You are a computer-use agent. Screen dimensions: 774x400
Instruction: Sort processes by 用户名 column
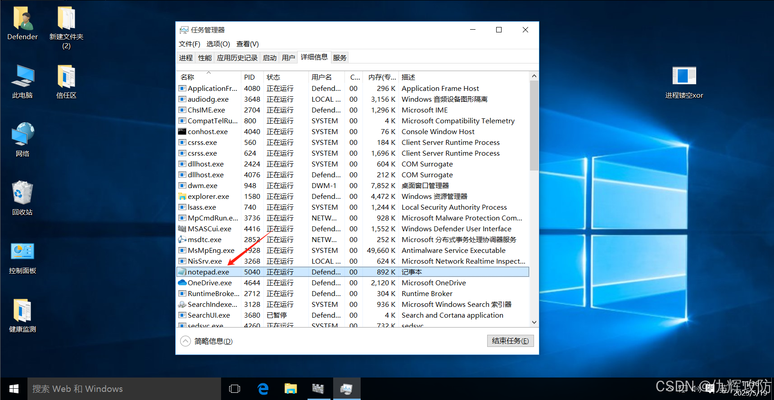(x=327, y=77)
